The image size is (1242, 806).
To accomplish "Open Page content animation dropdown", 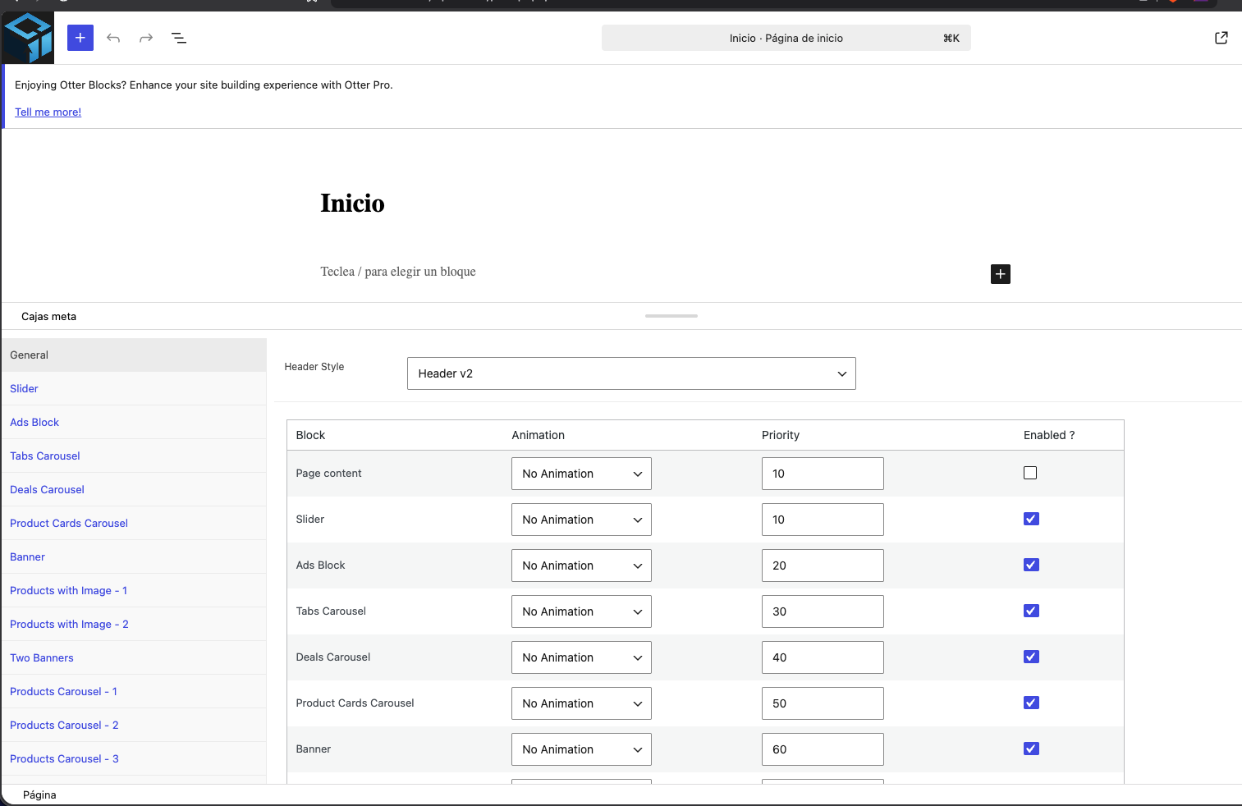I will click(581, 474).
